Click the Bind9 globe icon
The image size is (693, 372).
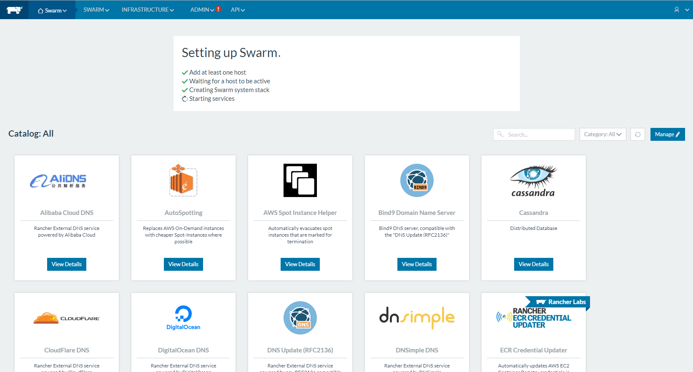(417, 180)
